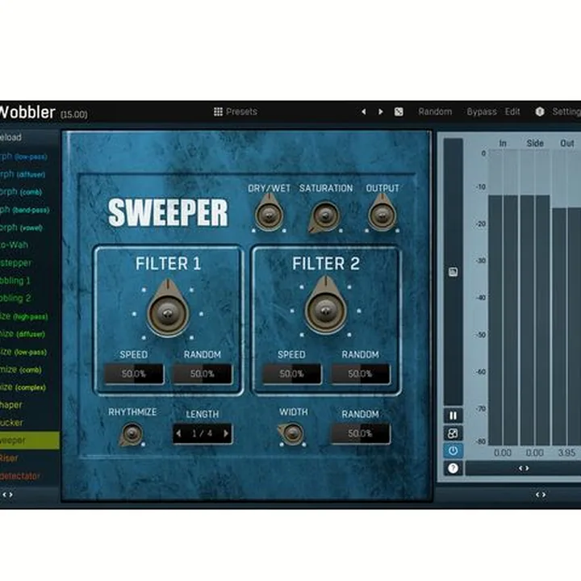Select the (comb) entry above the (complex) entry

(30, 370)
